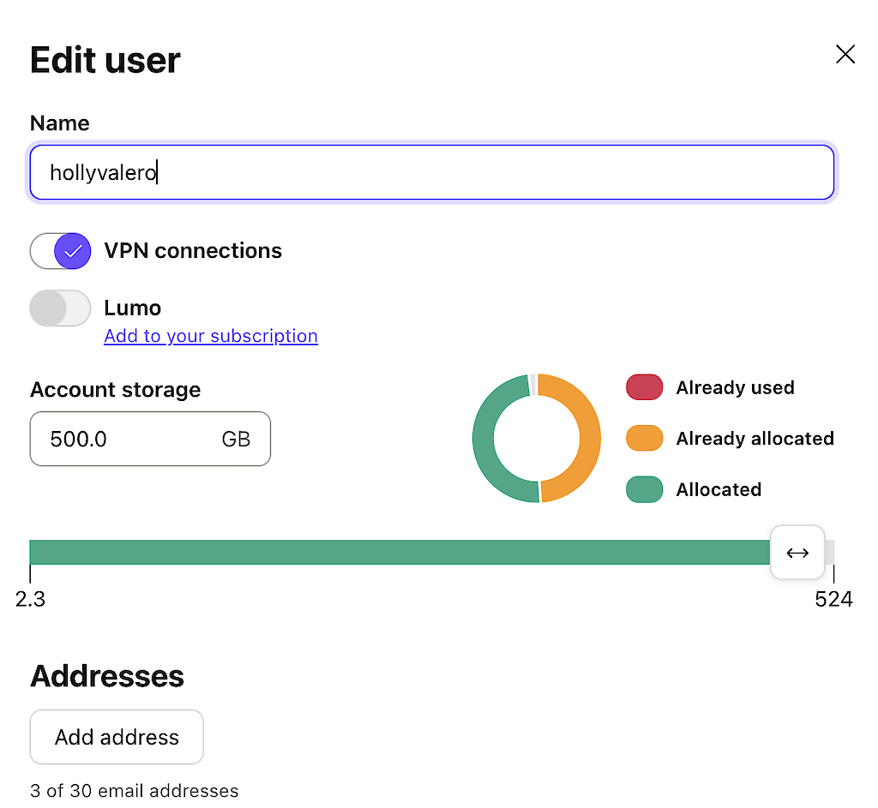The image size is (878, 808).
Task: Click the 524 maximum slider label
Action: 833,599
